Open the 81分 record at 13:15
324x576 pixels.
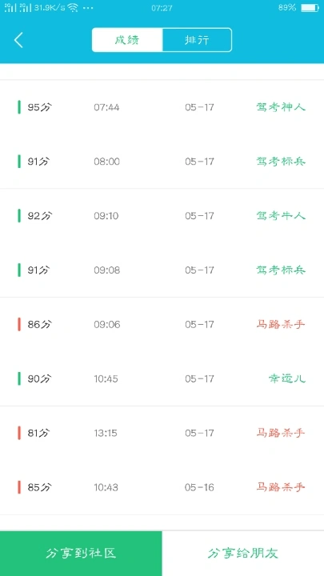tap(162, 433)
